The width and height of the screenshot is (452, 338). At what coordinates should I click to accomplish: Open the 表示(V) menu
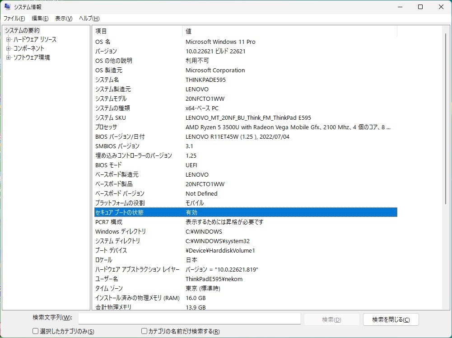point(64,19)
